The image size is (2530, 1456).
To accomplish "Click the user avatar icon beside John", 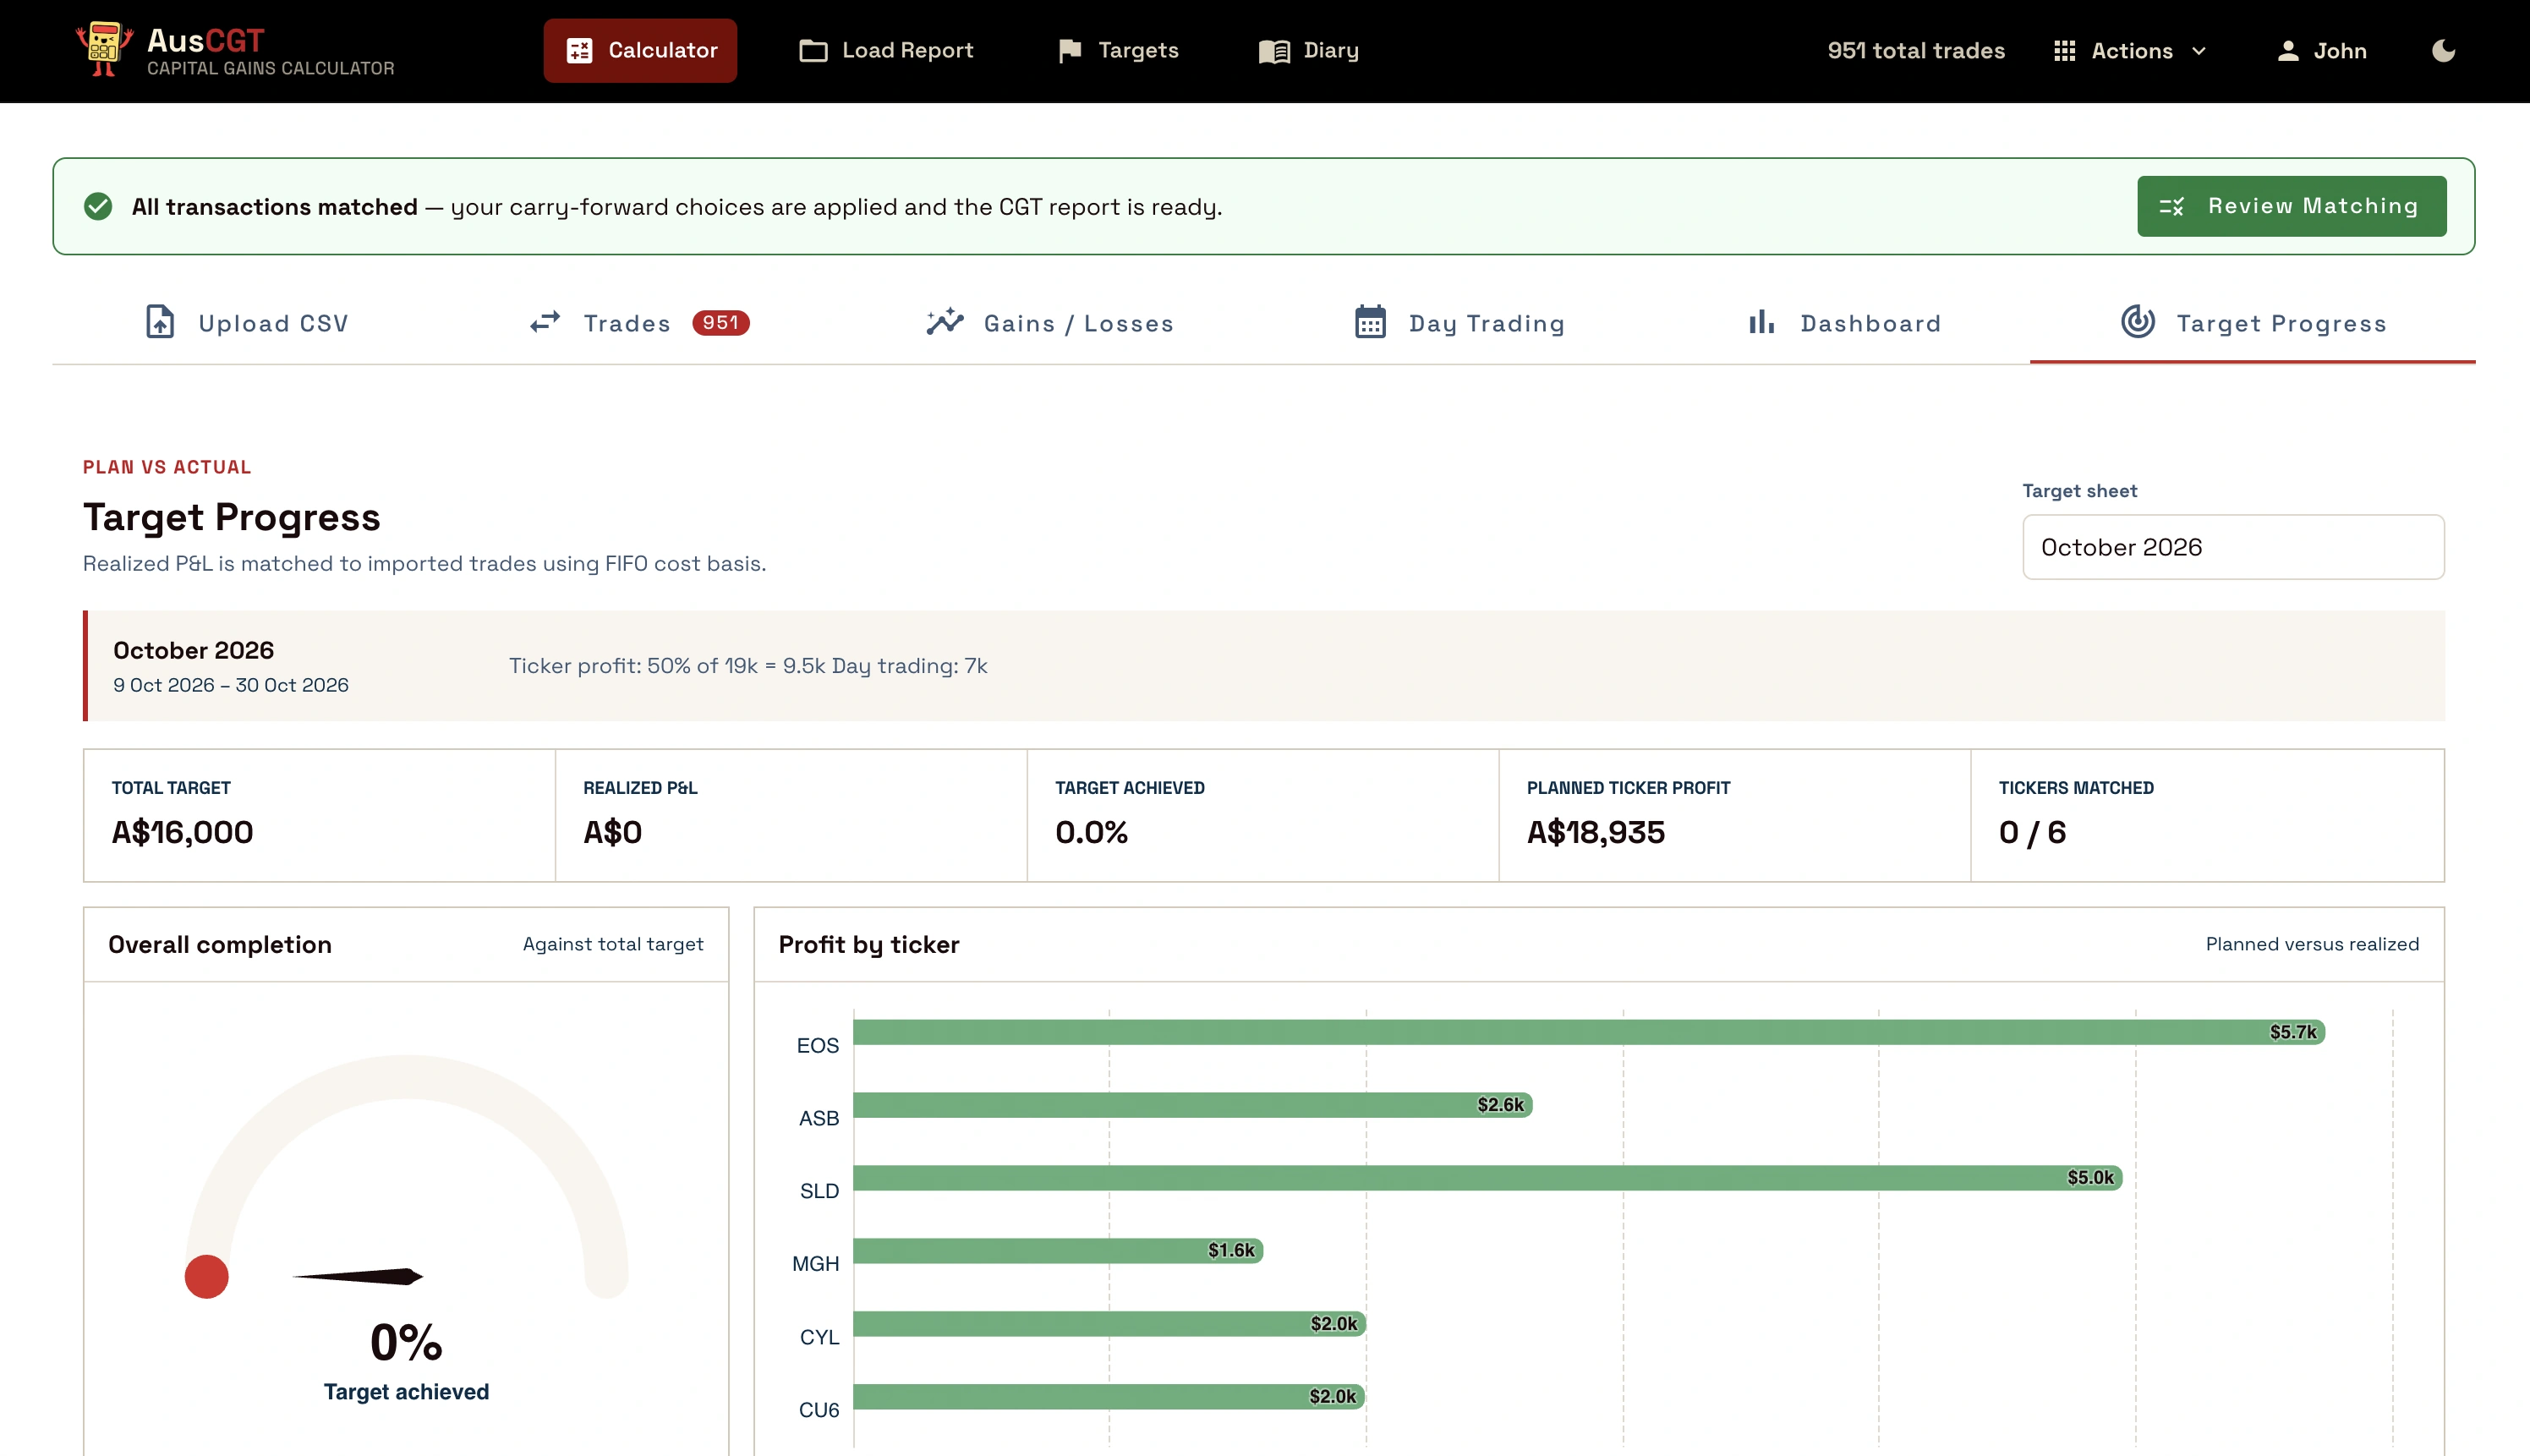I will click(x=2288, y=51).
